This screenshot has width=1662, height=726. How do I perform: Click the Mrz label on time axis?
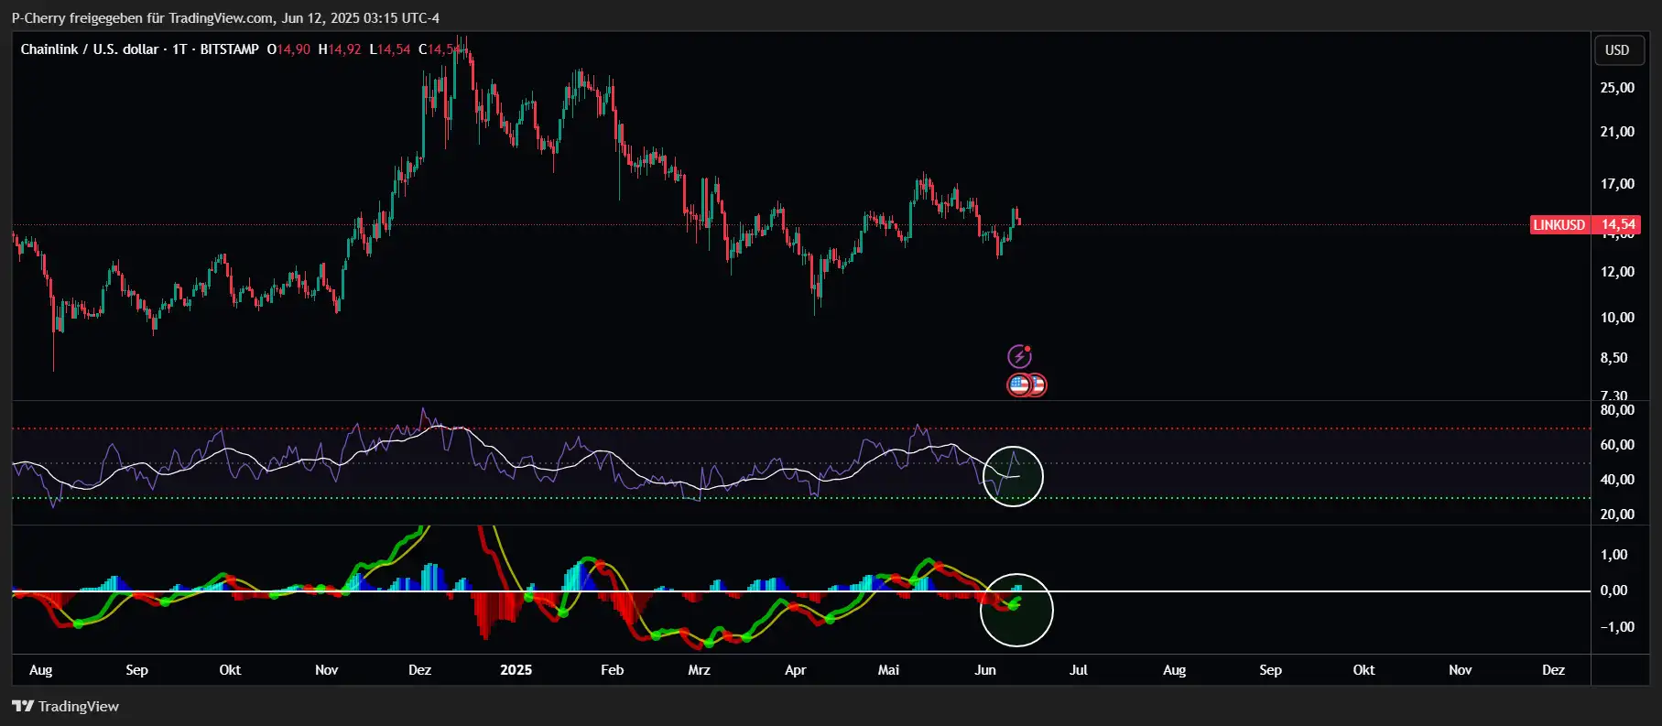pyautogui.click(x=699, y=670)
